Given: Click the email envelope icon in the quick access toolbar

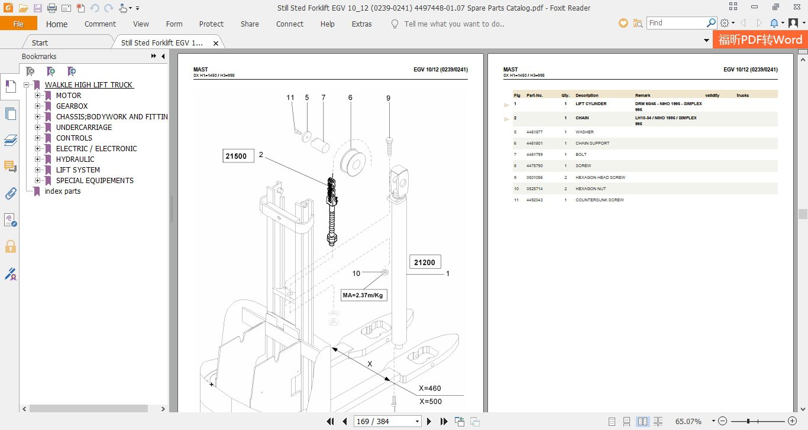Looking at the screenshot, I should coord(66,8).
